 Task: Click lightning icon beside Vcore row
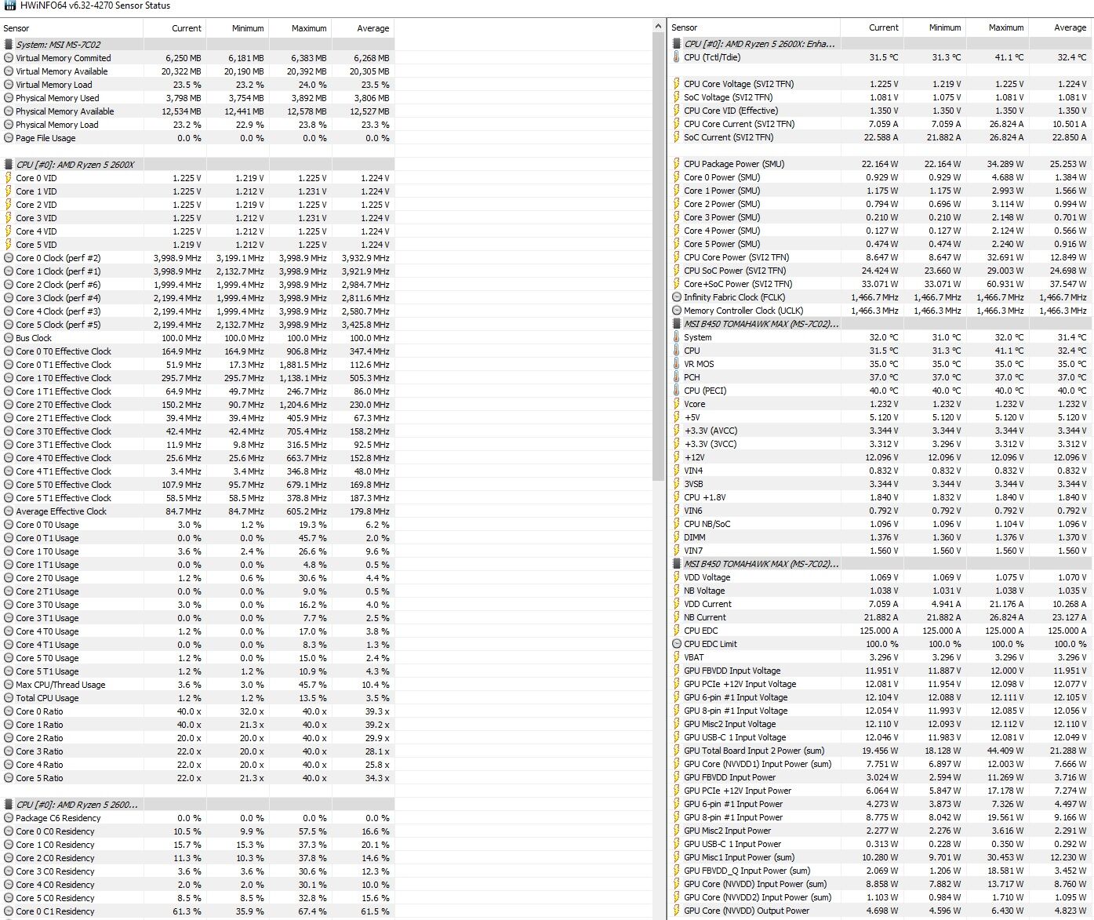tap(677, 404)
